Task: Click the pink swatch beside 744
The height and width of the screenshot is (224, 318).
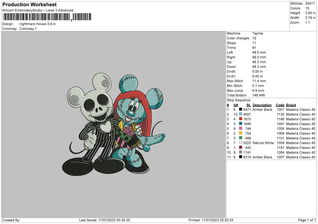Action: (x=241, y=128)
